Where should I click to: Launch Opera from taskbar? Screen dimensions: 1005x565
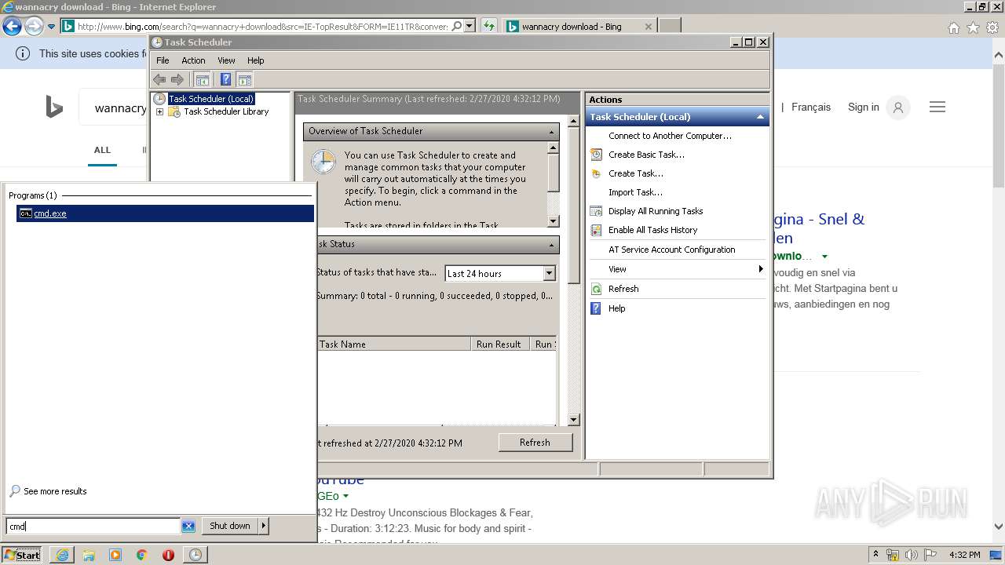click(x=168, y=555)
